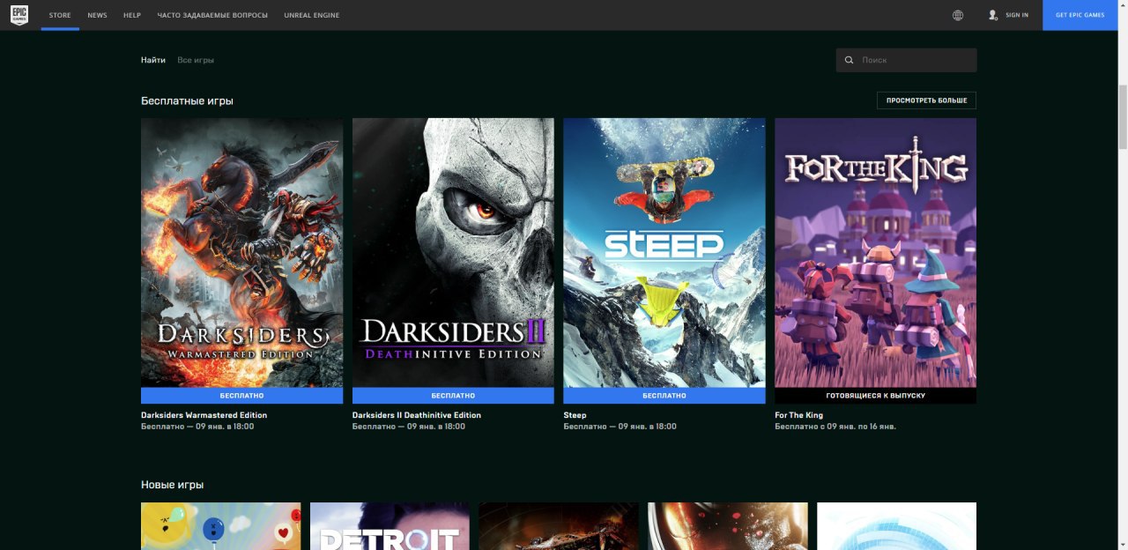
Task: Open the For The King cover
Action: [875, 253]
